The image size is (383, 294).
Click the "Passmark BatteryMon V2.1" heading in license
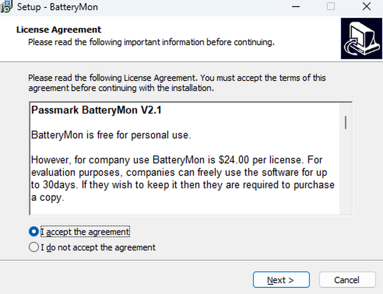[x=96, y=110]
